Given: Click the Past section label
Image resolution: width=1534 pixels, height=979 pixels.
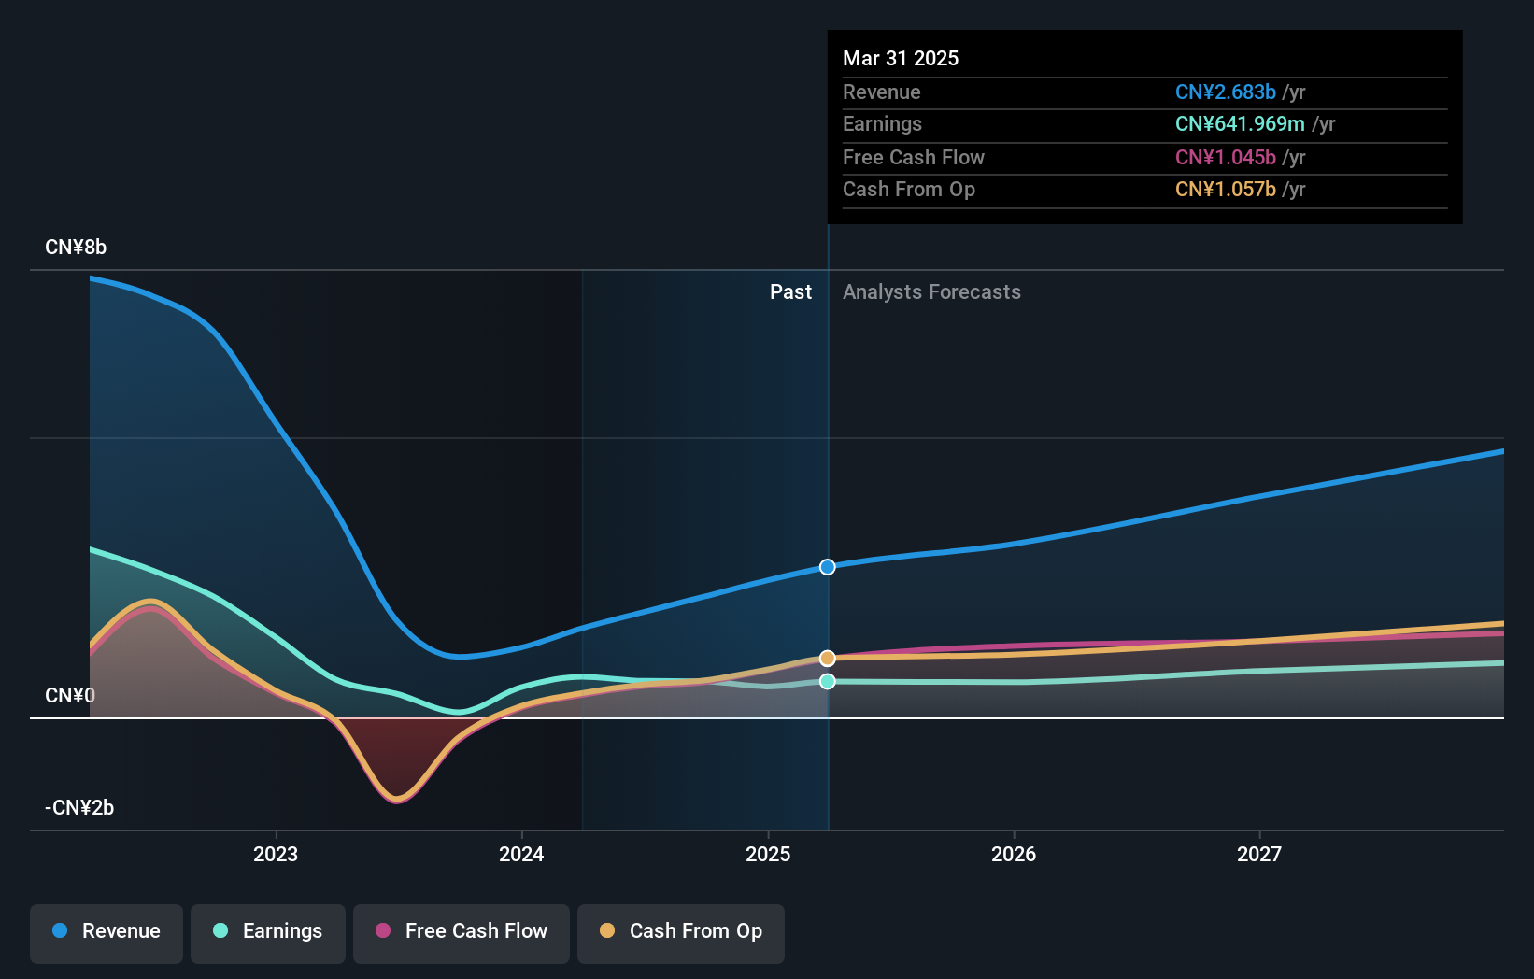Looking at the screenshot, I should tap(790, 292).
